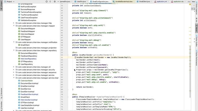The image size is (198, 111).
Task: Click the locate current file target icon
Action: 46,2
